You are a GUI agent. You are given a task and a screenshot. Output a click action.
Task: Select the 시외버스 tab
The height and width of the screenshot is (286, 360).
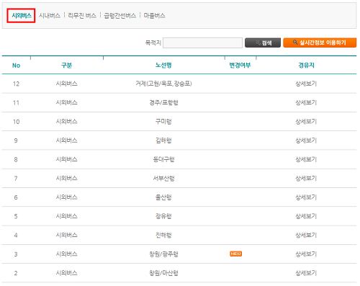pos(22,16)
